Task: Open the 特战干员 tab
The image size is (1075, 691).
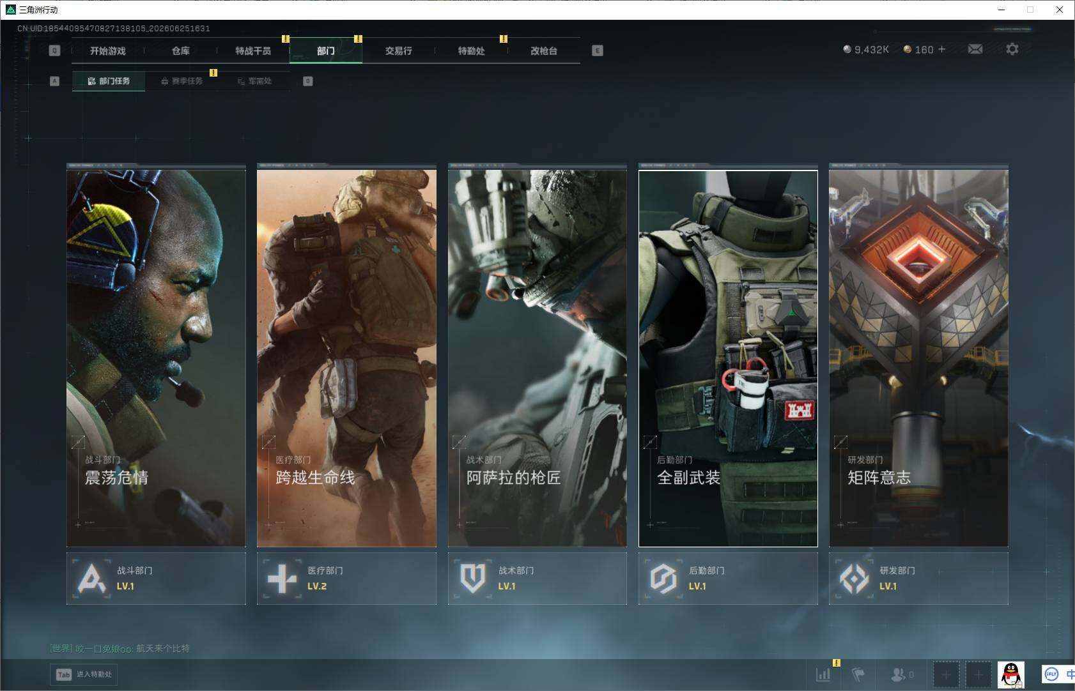Action: (x=253, y=50)
